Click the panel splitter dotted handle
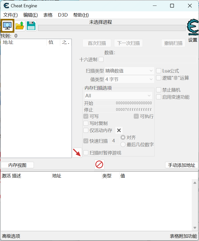199x241 pixels. (x=99, y=171)
